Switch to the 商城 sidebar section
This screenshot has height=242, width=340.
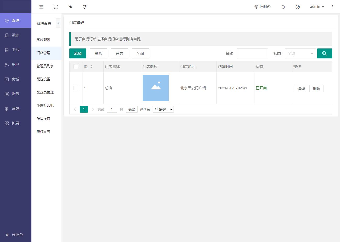pos(15,79)
